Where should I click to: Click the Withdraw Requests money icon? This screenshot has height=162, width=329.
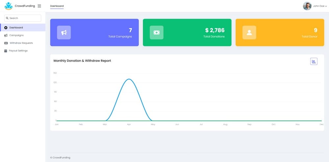point(6,43)
